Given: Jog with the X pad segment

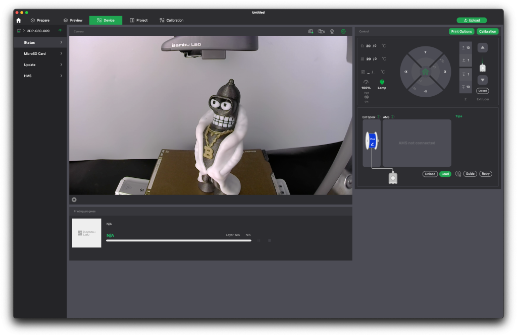Looking at the screenshot, I should tap(445, 72).
